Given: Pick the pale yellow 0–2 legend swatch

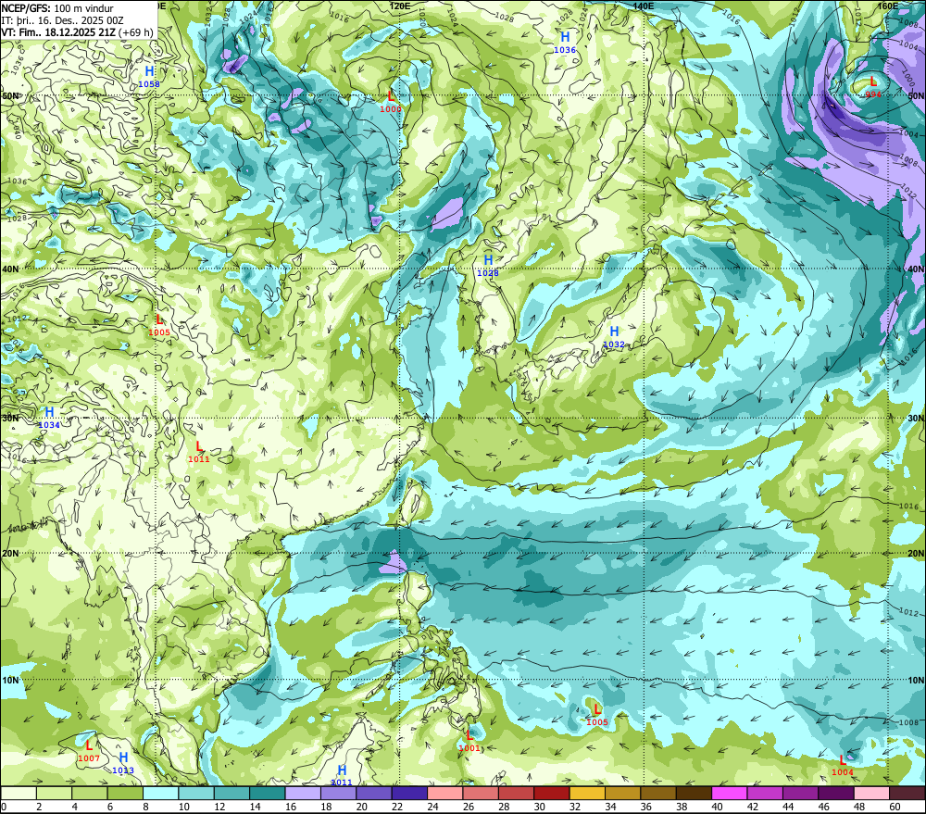Looking at the screenshot, I should pyautogui.click(x=19, y=793).
